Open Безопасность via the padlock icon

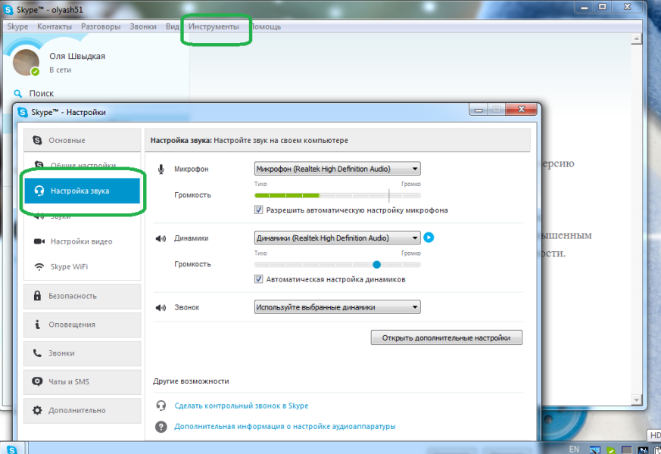[38, 296]
